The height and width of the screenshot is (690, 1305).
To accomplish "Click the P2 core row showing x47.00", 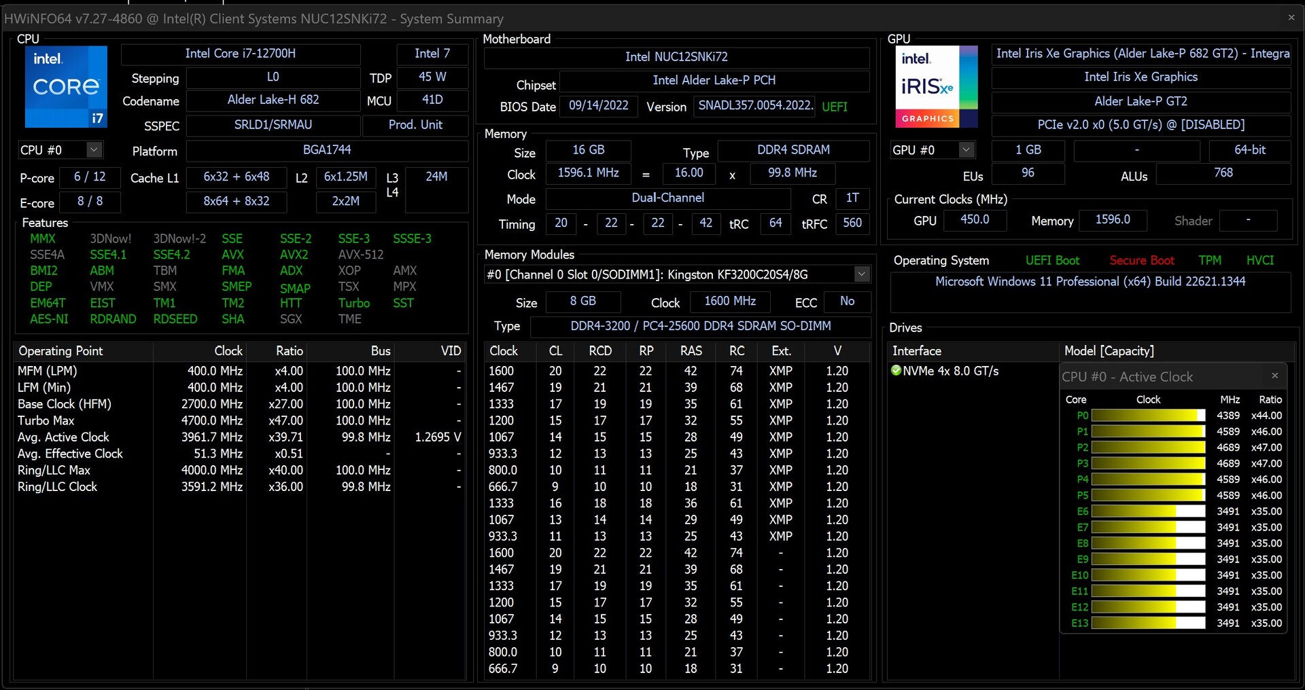I will (1174, 447).
